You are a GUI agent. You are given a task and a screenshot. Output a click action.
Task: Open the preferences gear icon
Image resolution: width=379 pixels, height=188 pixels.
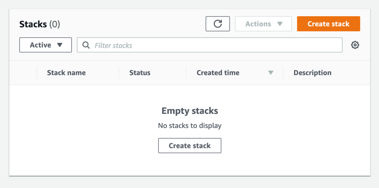[355, 45]
